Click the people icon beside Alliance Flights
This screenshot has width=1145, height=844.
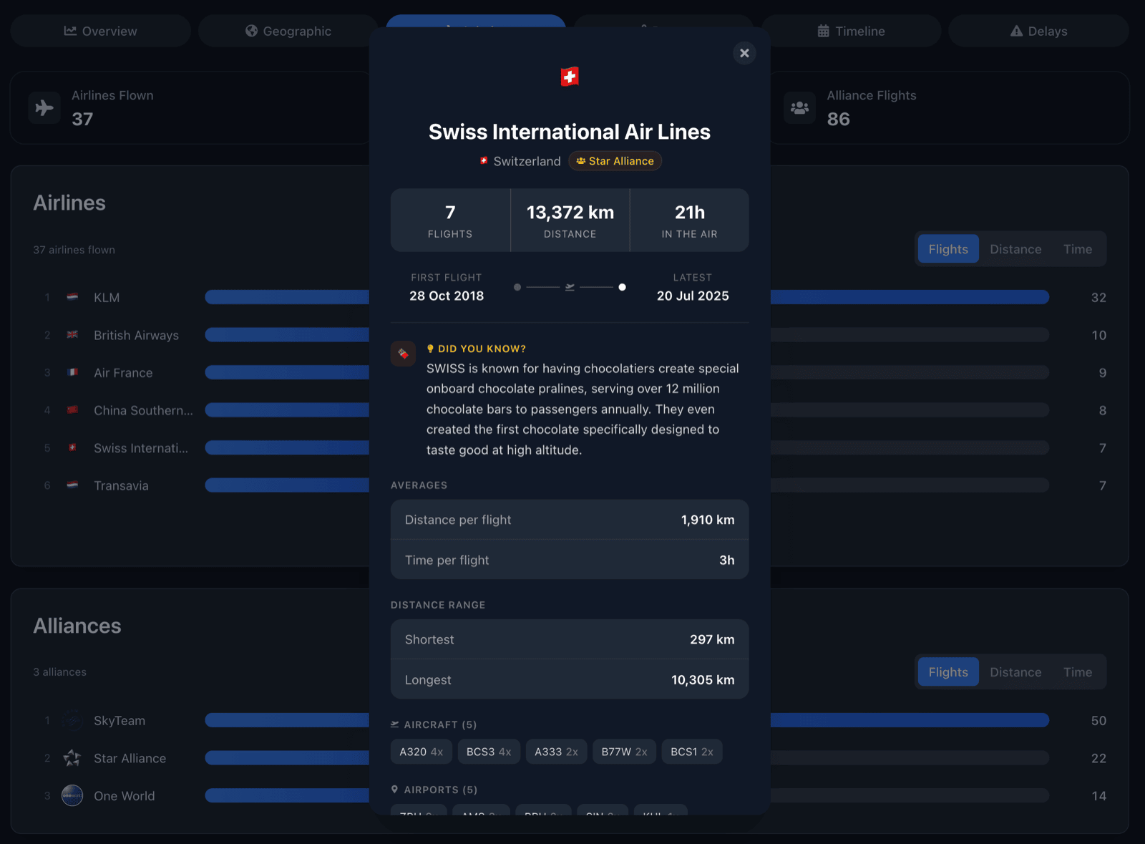click(799, 107)
